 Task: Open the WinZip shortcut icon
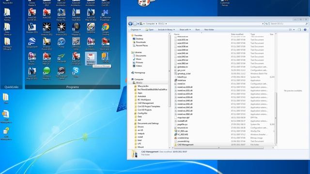(x=105, y=58)
